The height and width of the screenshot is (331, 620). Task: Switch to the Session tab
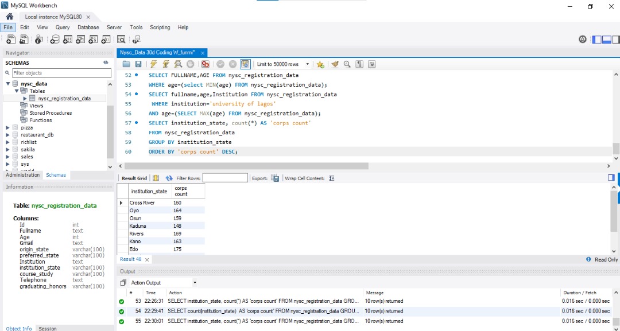(48, 328)
